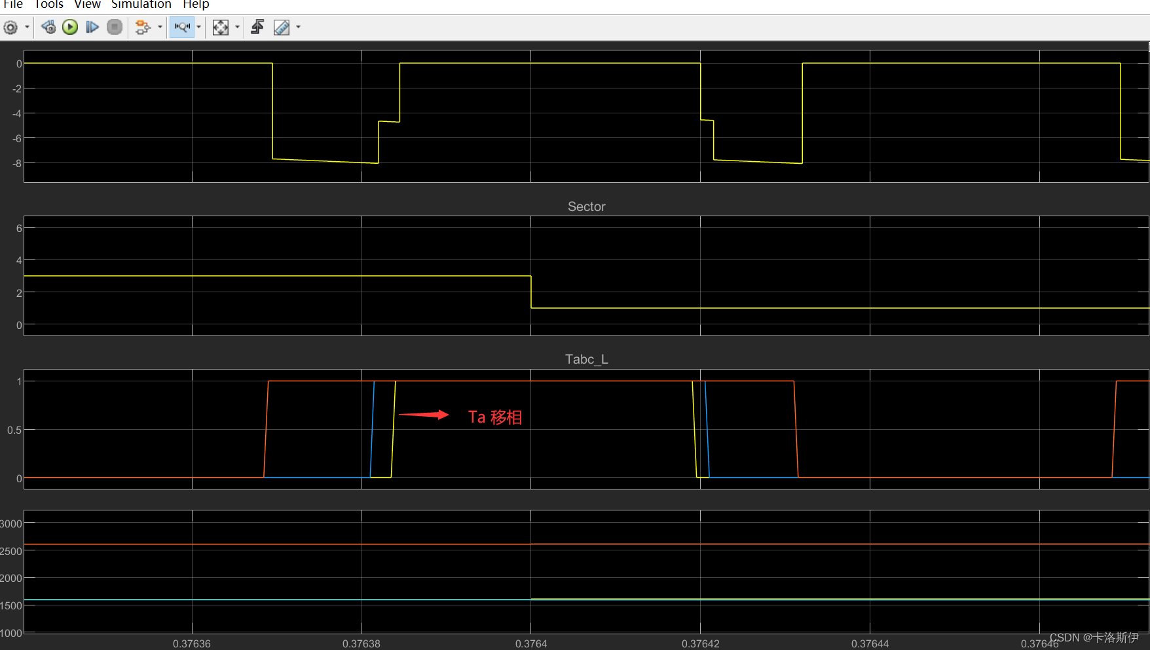Click the 0.37638 time axis label
The image size is (1150, 650).
362,643
